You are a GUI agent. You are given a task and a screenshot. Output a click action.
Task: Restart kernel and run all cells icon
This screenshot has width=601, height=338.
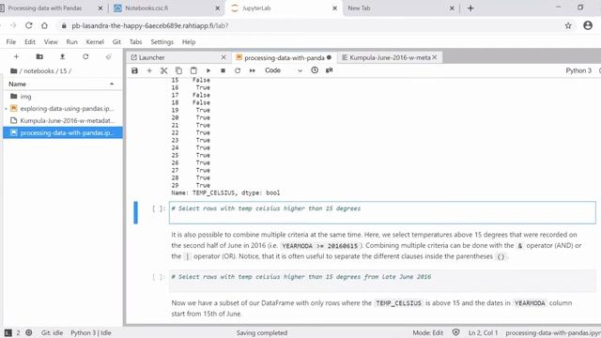(x=253, y=70)
